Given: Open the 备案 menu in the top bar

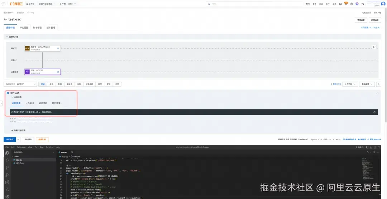Looking at the screenshot, I should [x=315, y=4].
